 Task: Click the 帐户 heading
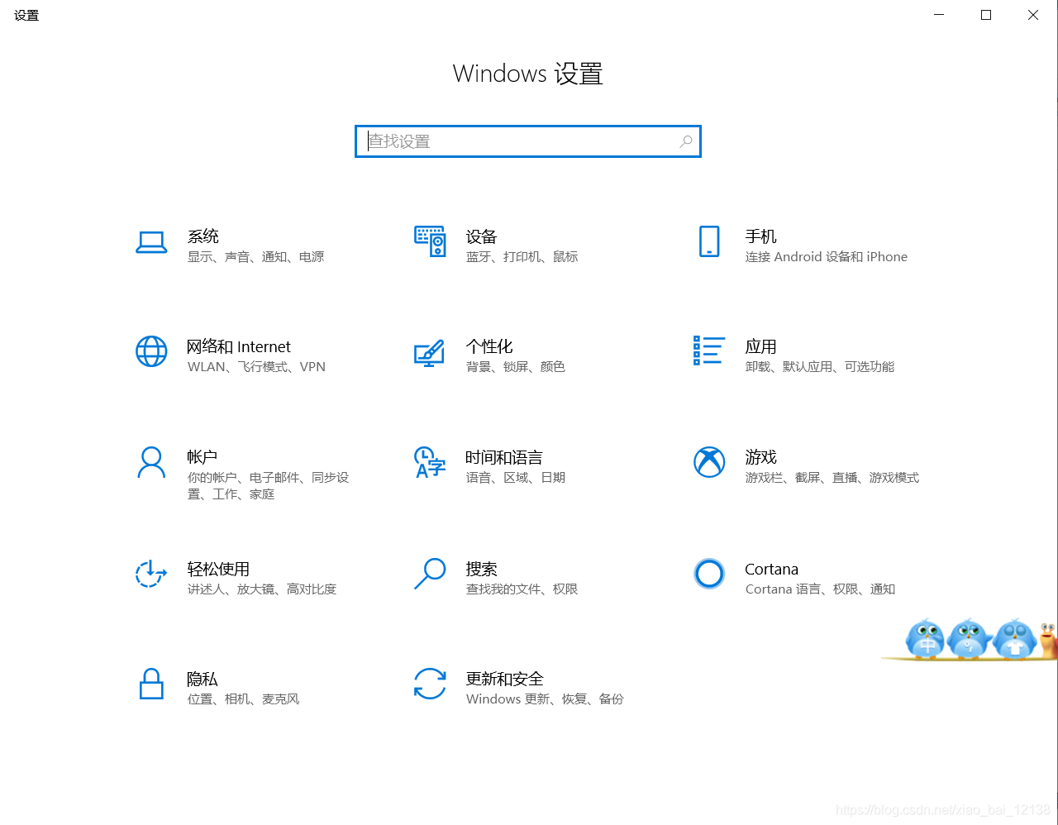click(203, 457)
